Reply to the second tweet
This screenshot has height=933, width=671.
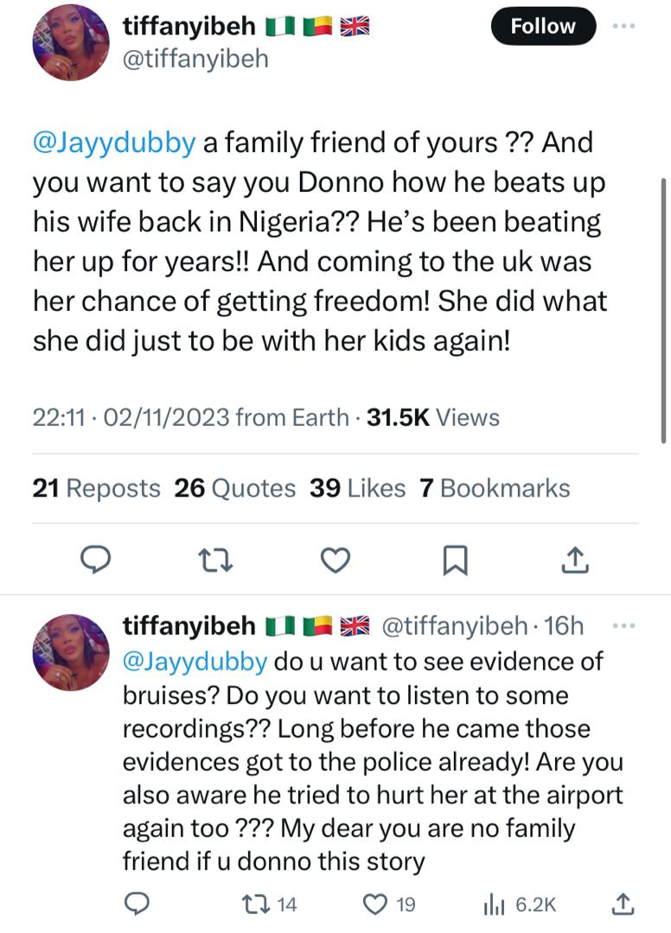click(x=137, y=904)
